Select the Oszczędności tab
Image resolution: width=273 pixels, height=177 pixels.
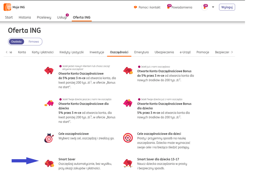pos(119,52)
